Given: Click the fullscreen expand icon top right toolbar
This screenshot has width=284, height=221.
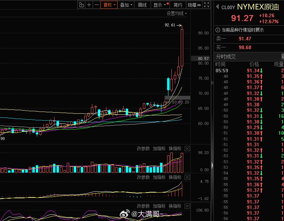Looking at the screenshot, I should click(207, 5).
